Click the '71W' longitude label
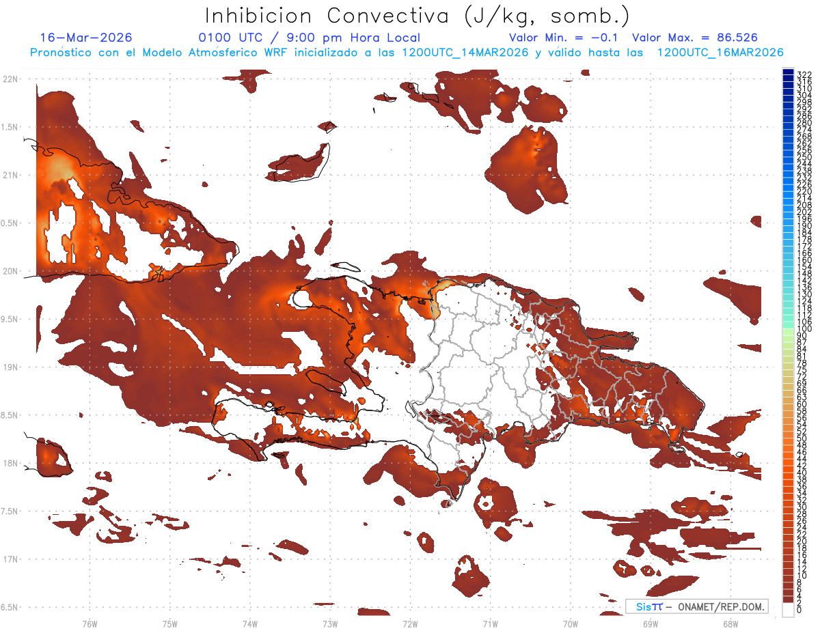820x633 pixels. click(x=490, y=623)
